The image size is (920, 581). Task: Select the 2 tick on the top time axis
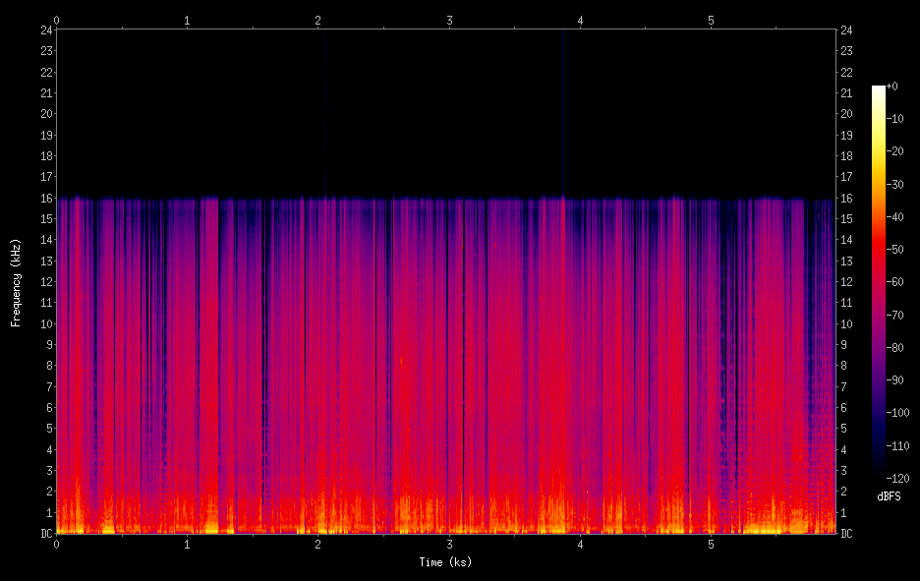point(318,20)
